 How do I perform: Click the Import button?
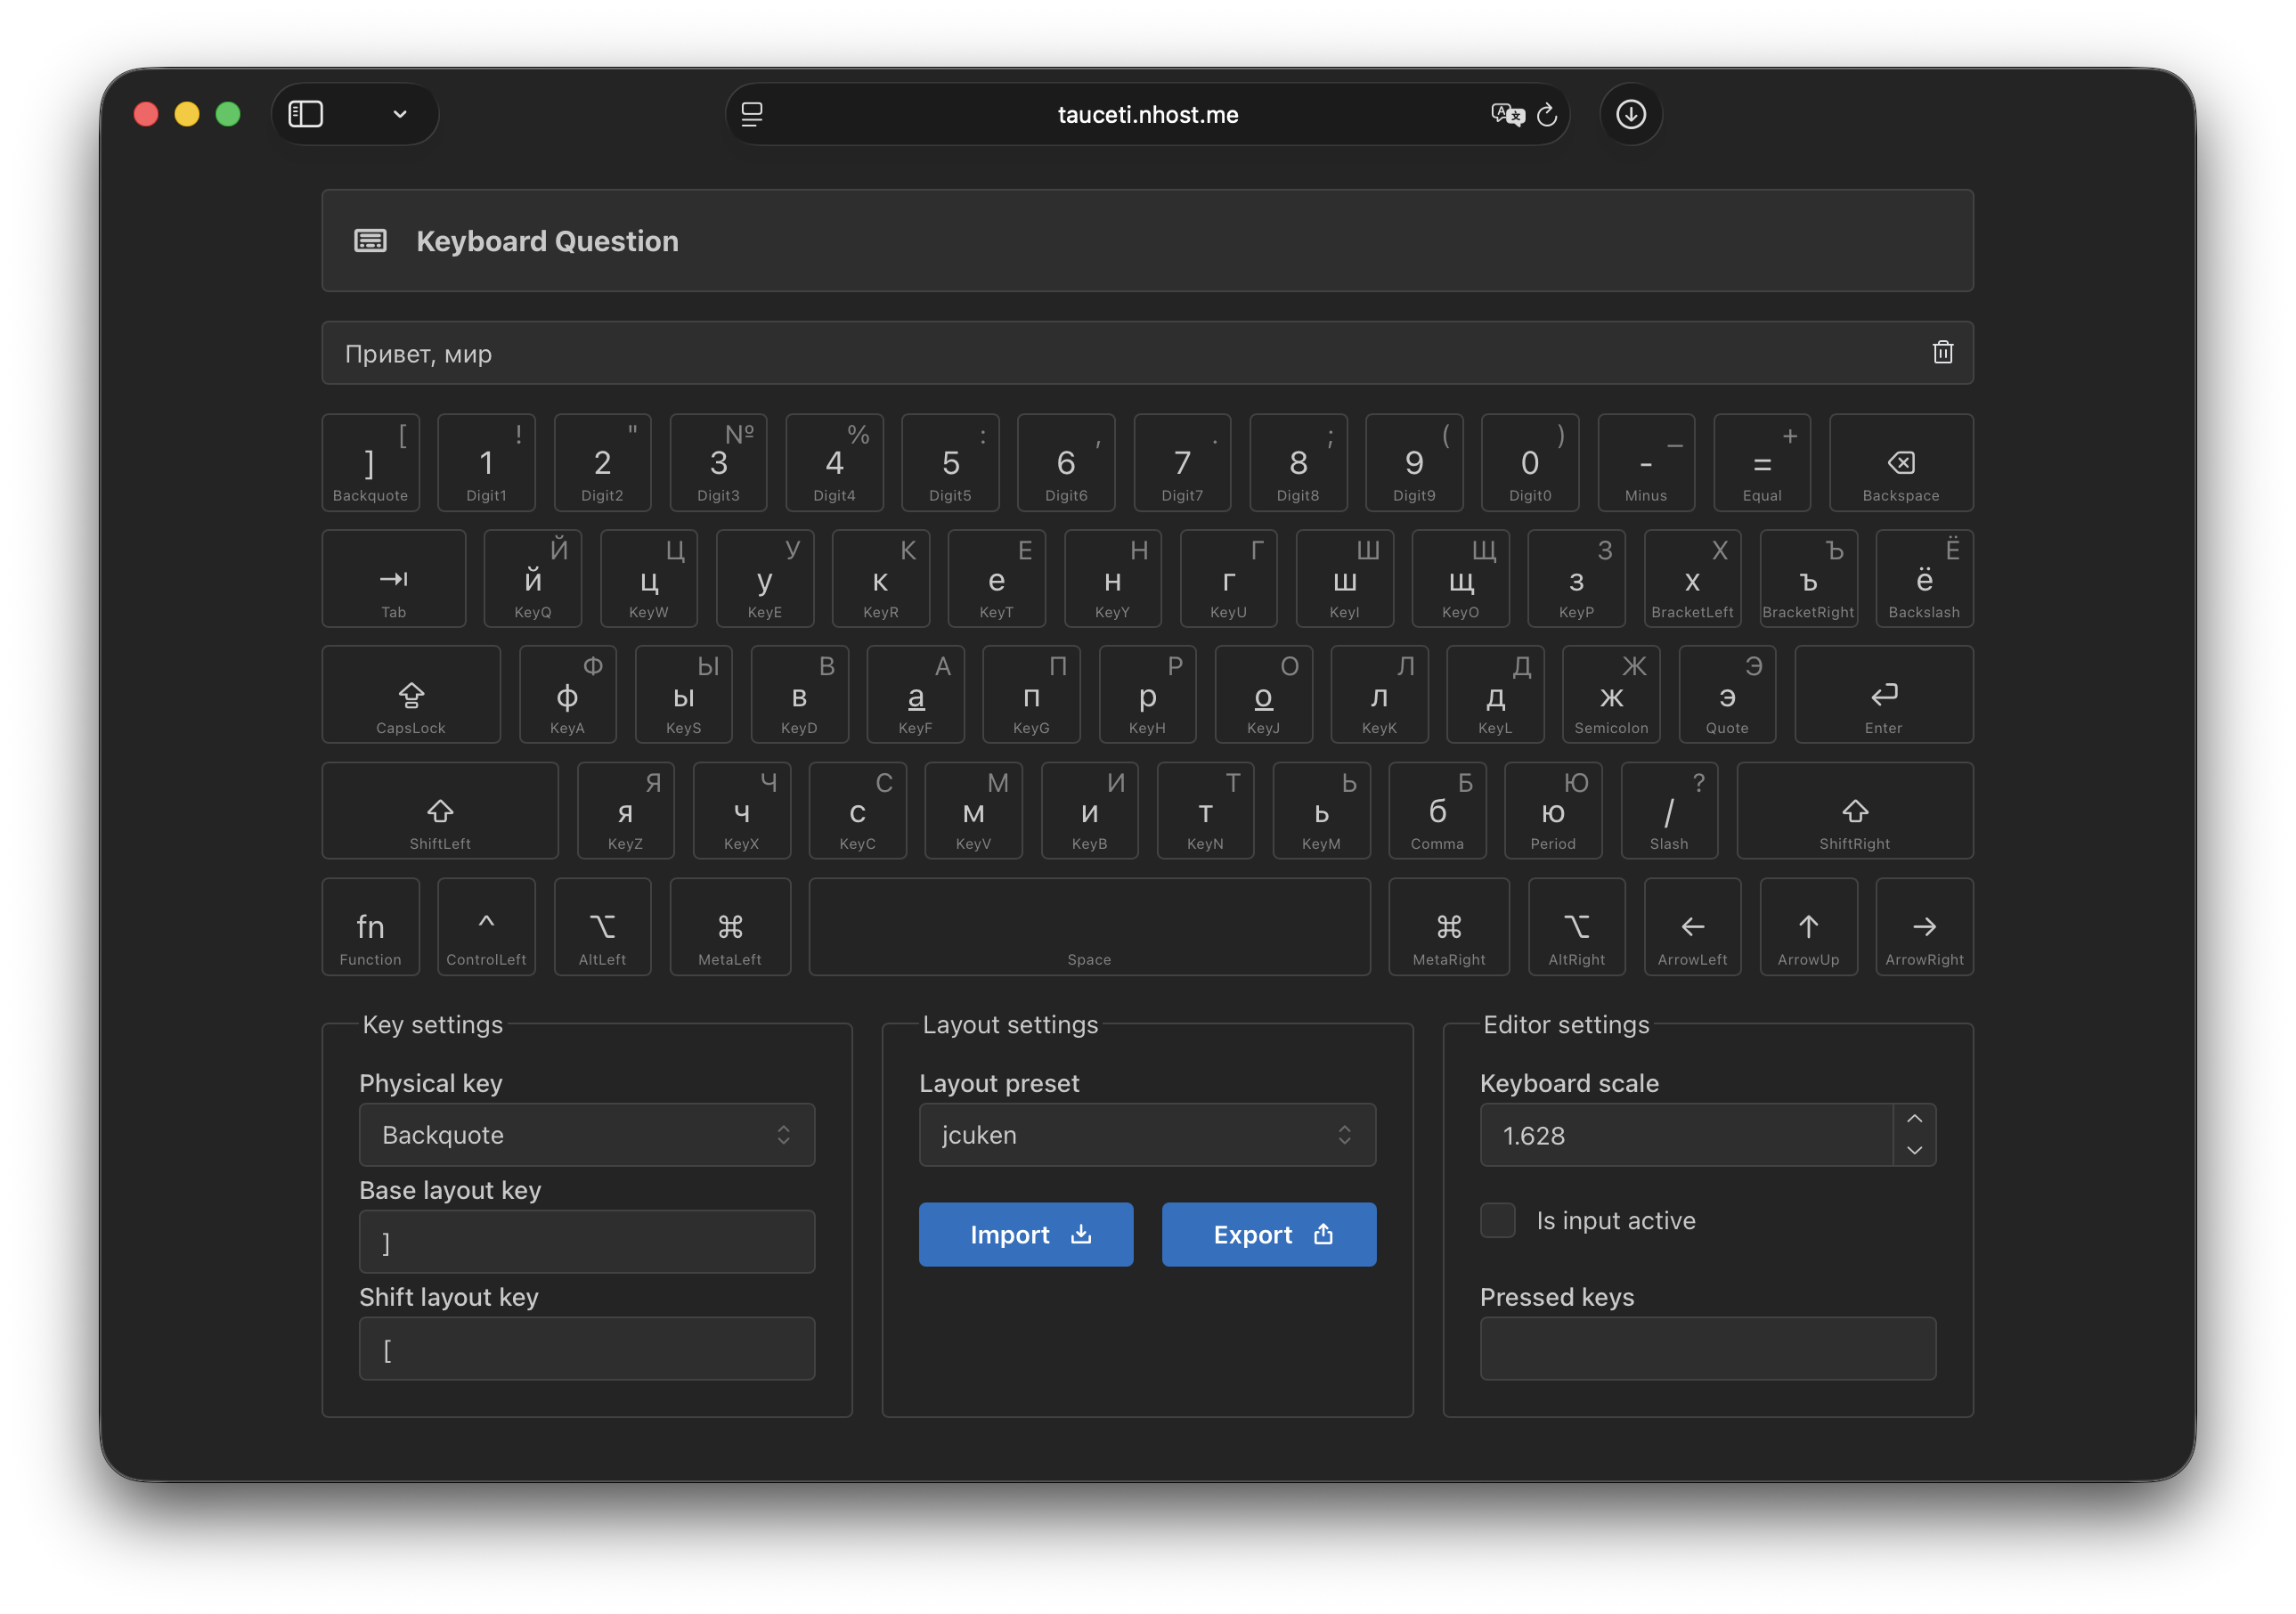click(1026, 1234)
